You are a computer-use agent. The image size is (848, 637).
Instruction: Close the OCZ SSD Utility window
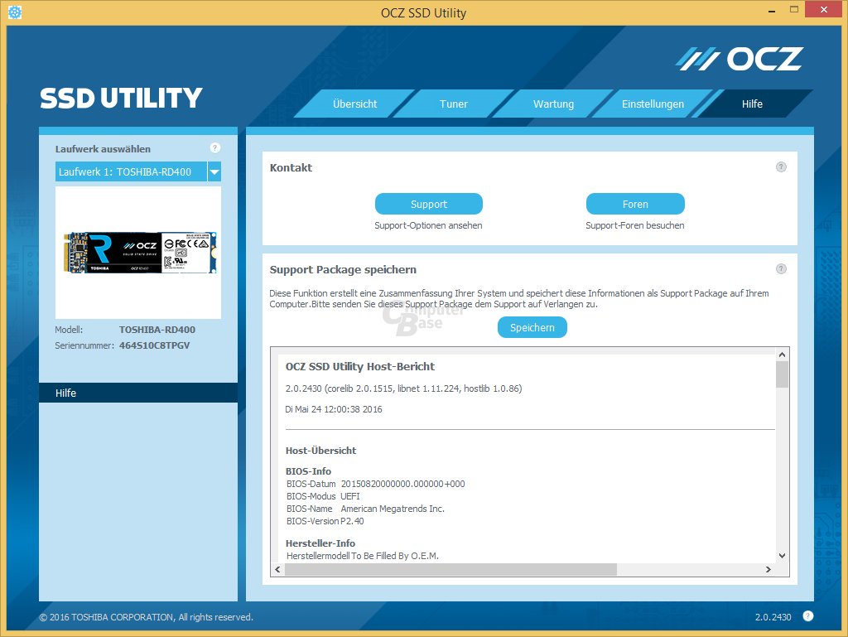[x=824, y=10]
